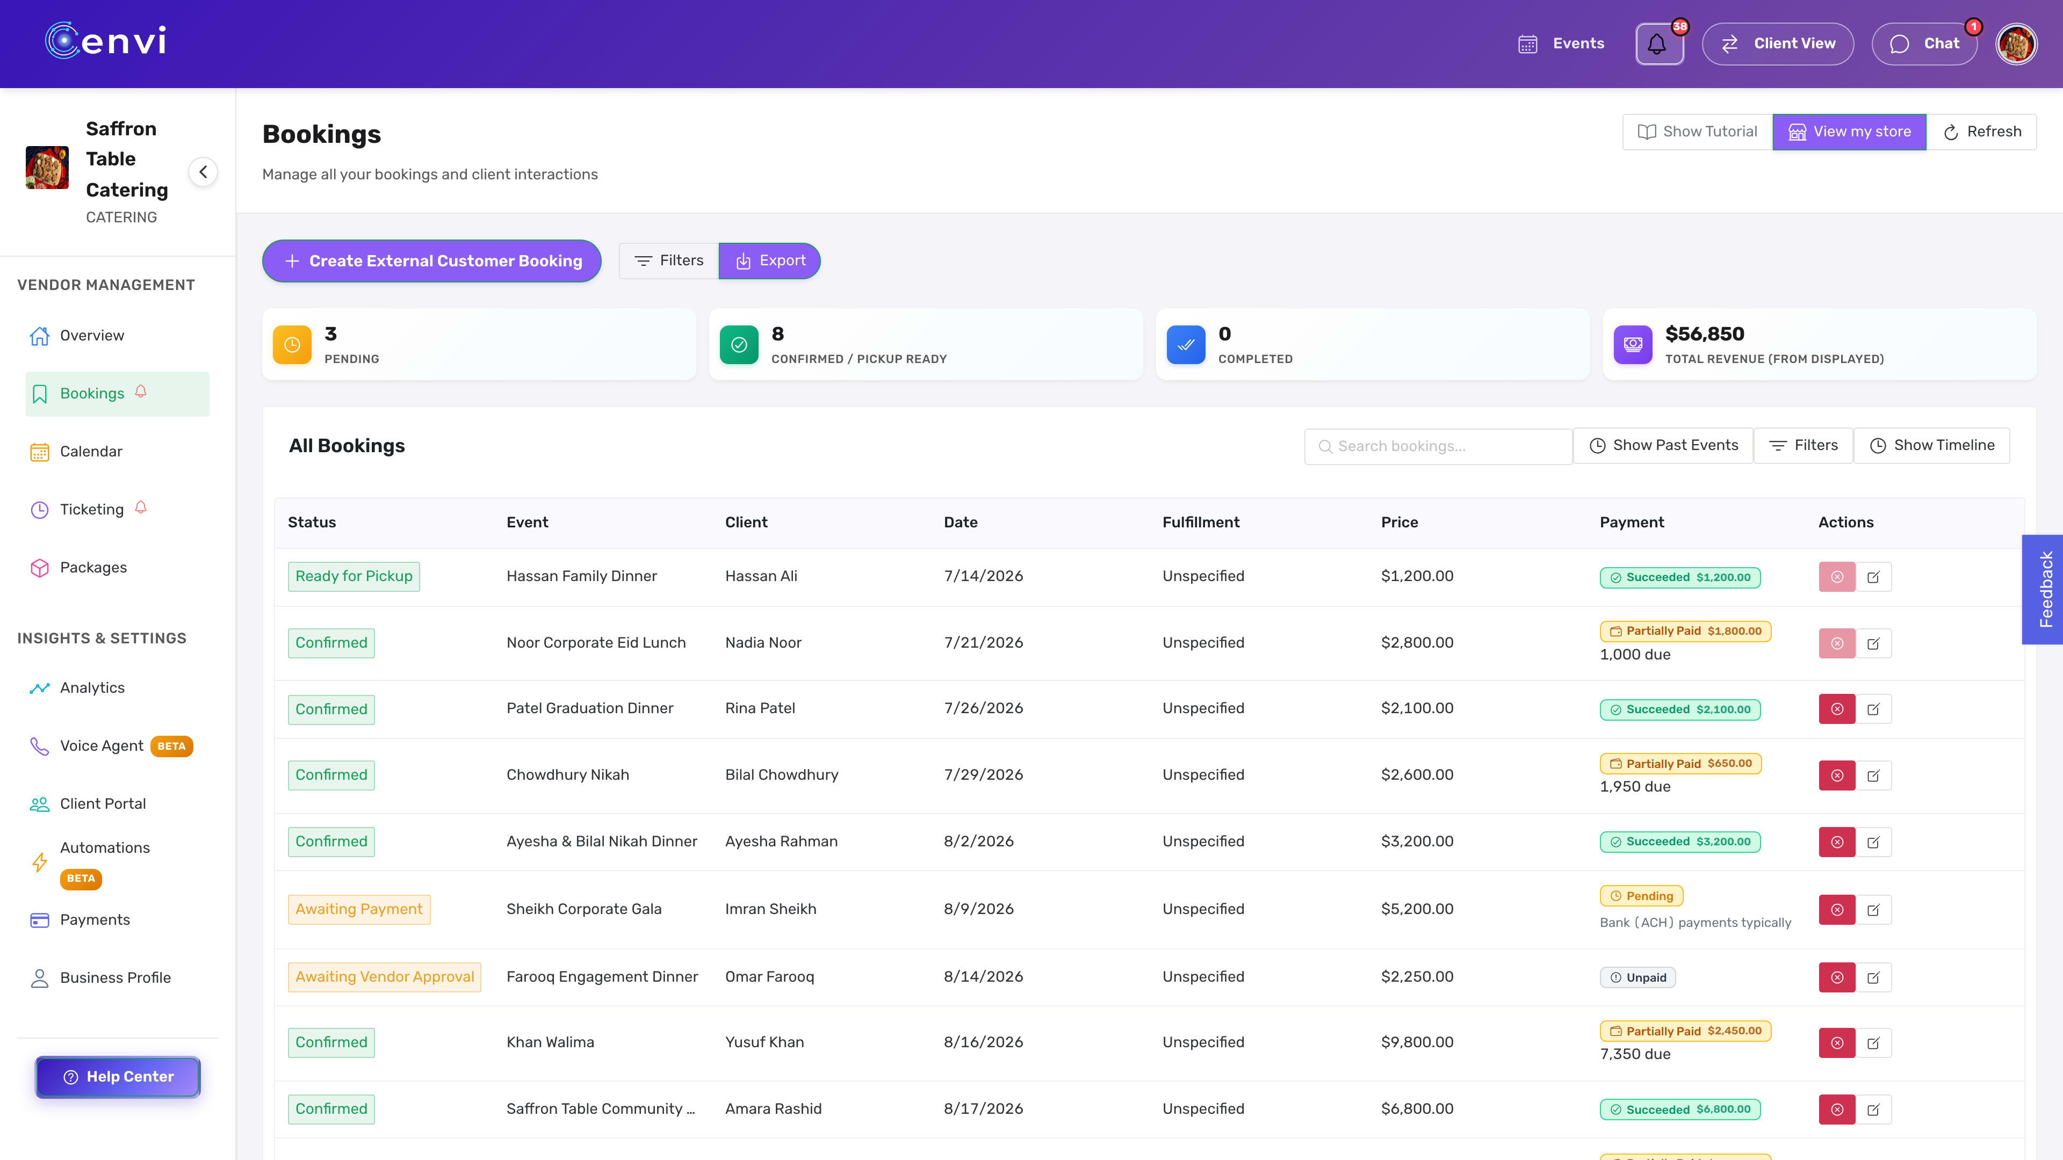Open Packages in the sidebar

(117, 568)
